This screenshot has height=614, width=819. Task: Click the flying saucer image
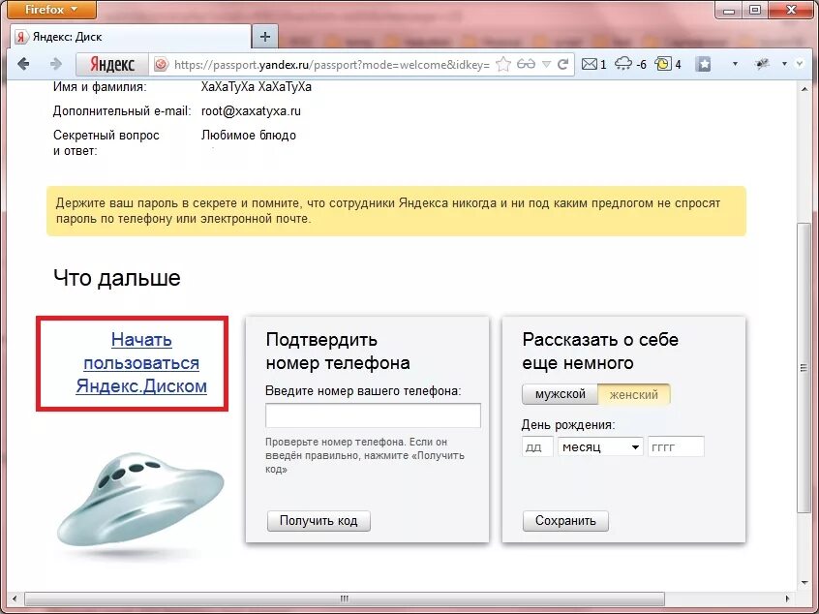pyautogui.click(x=140, y=500)
